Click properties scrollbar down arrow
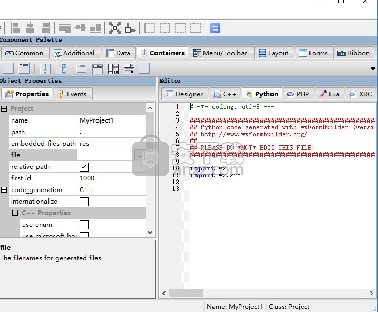The image size is (378, 312). 150,233
